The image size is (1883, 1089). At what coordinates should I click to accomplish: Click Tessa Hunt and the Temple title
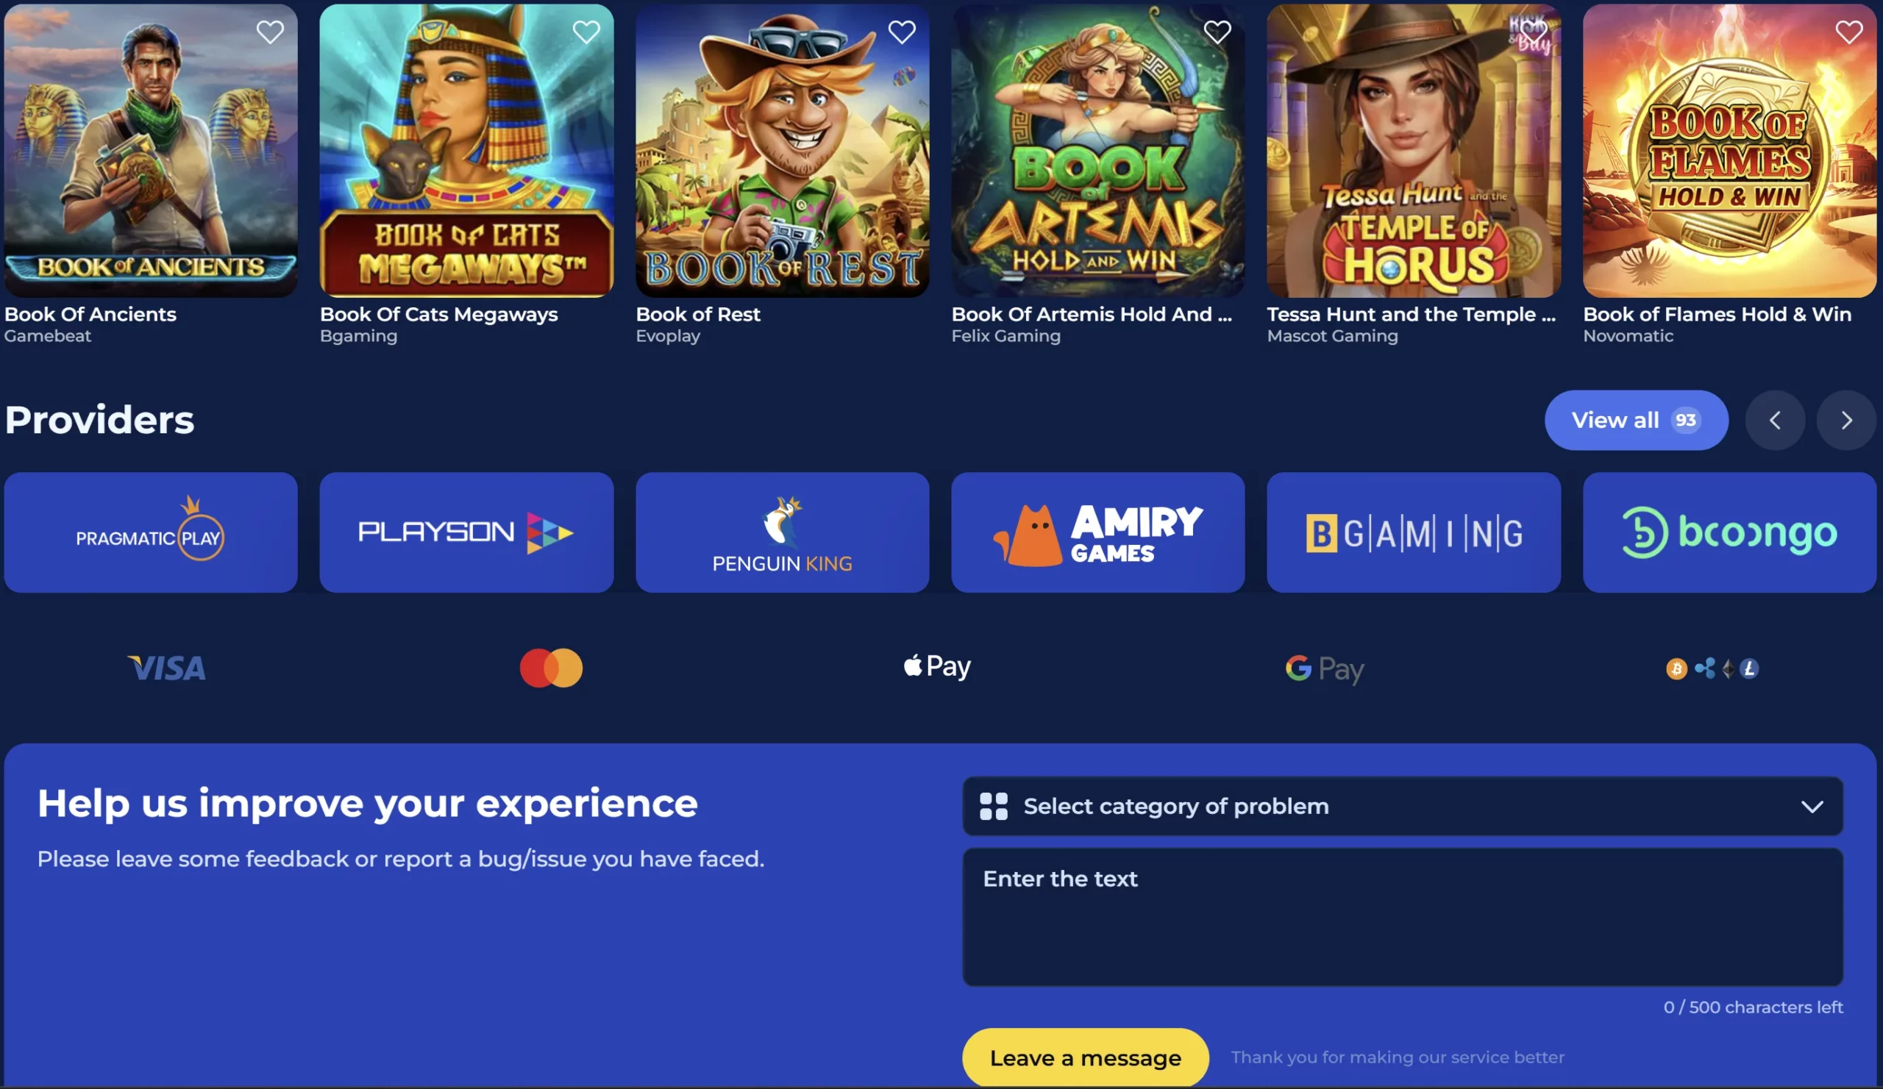click(1412, 315)
